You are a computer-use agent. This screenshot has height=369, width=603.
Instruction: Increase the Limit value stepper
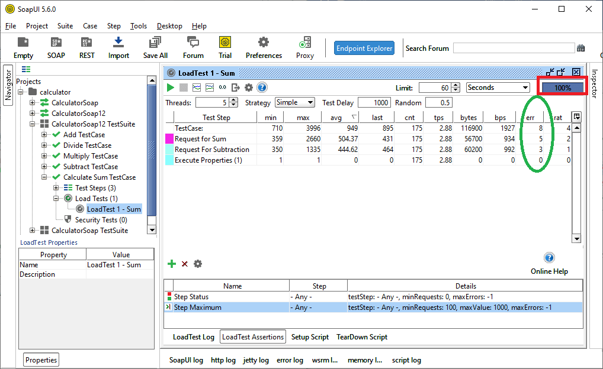coord(456,85)
